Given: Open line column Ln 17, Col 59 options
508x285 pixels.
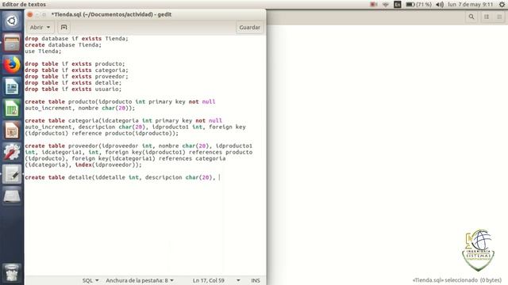Looking at the screenshot, I should pos(217,280).
